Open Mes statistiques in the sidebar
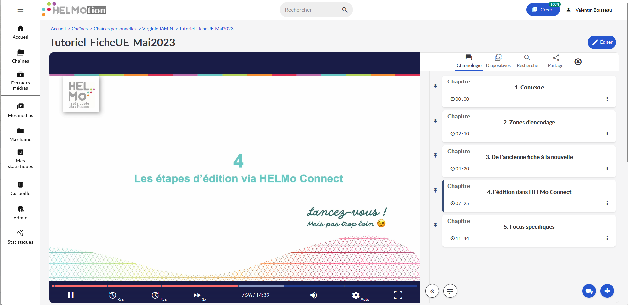 click(x=20, y=159)
